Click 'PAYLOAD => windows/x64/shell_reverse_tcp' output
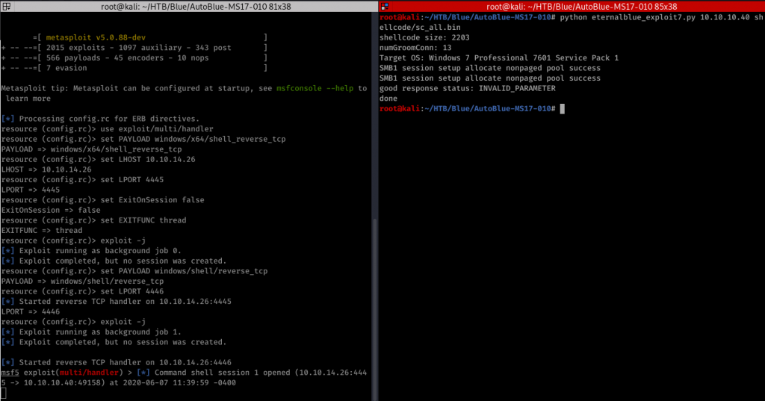The image size is (765, 401). pos(91,149)
